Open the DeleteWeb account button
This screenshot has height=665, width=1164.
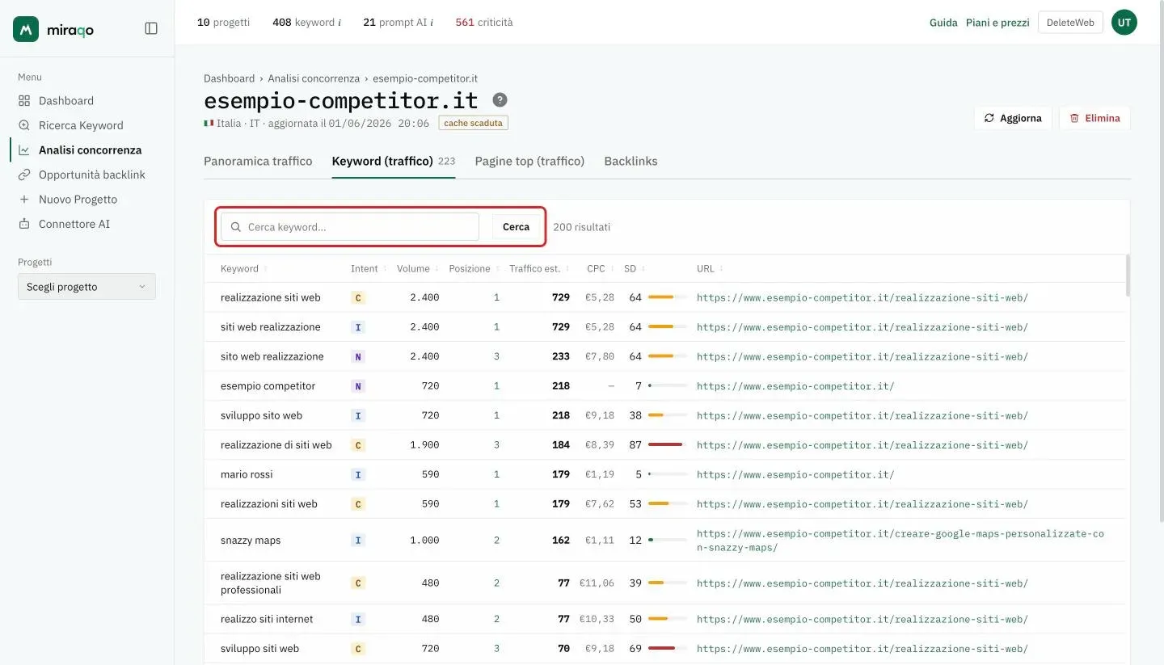pyautogui.click(x=1070, y=23)
